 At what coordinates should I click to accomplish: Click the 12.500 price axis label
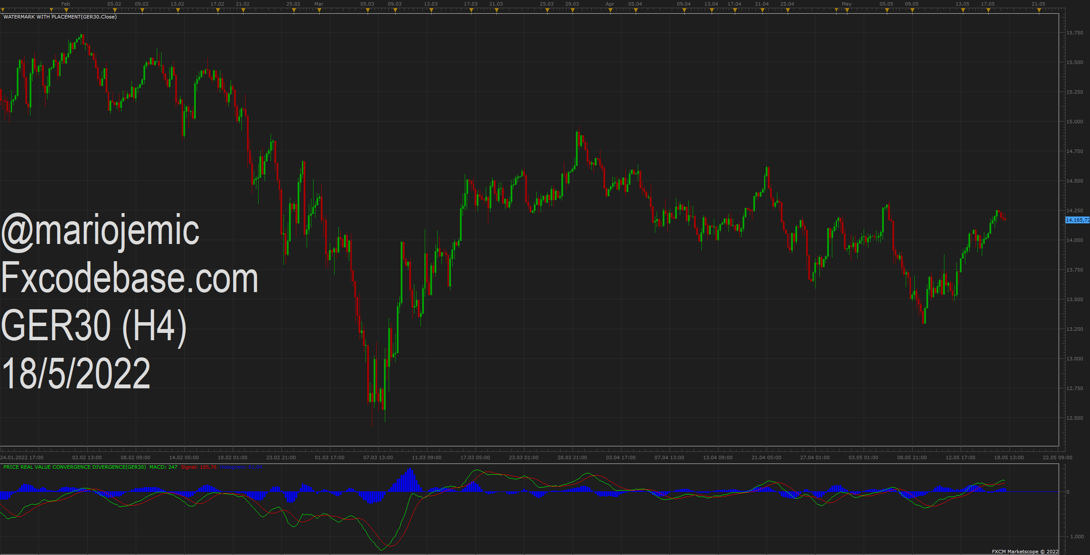pyautogui.click(x=1075, y=418)
